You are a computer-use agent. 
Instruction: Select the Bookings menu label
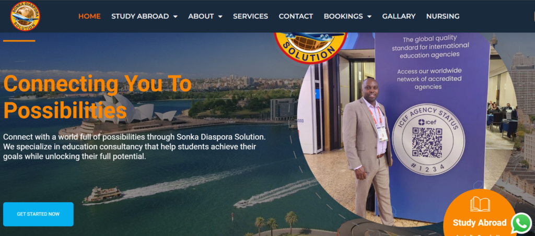click(343, 16)
